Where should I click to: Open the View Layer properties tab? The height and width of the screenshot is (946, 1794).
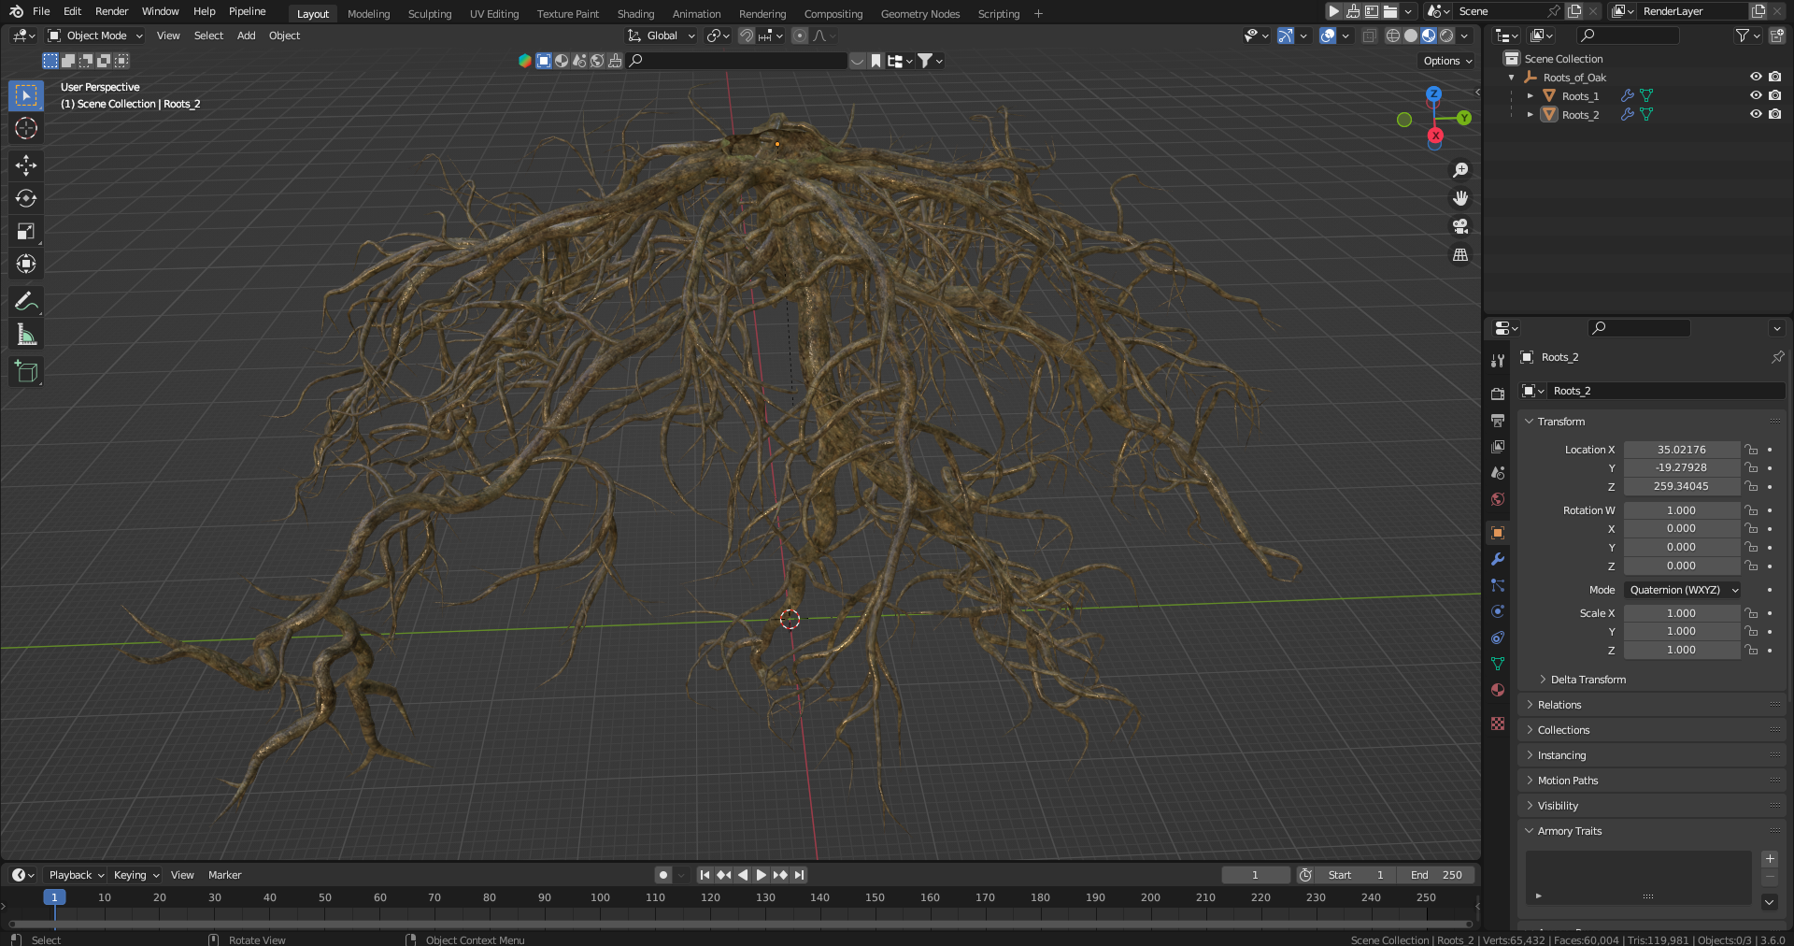point(1498,447)
